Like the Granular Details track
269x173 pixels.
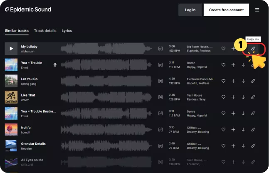click(223, 146)
